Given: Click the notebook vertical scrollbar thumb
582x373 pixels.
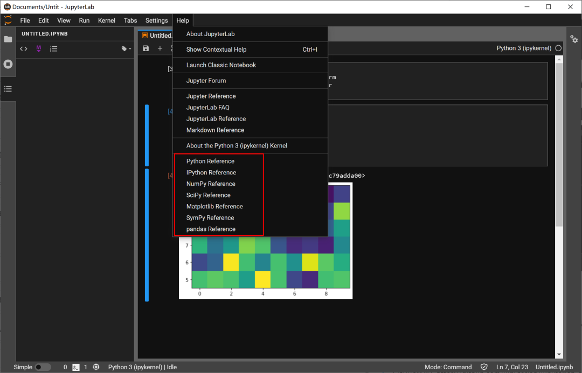Looking at the screenshot, I should (559, 145).
